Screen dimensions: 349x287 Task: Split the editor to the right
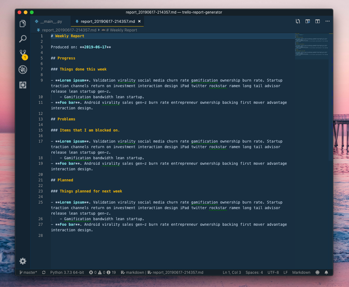317,21
